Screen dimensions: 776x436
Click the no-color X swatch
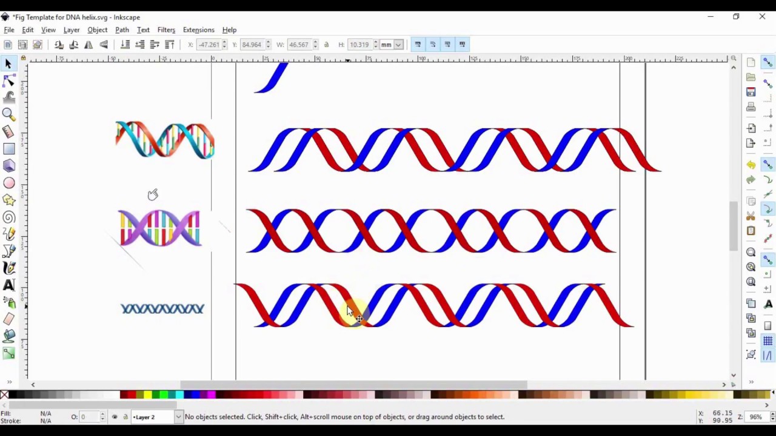point(4,395)
